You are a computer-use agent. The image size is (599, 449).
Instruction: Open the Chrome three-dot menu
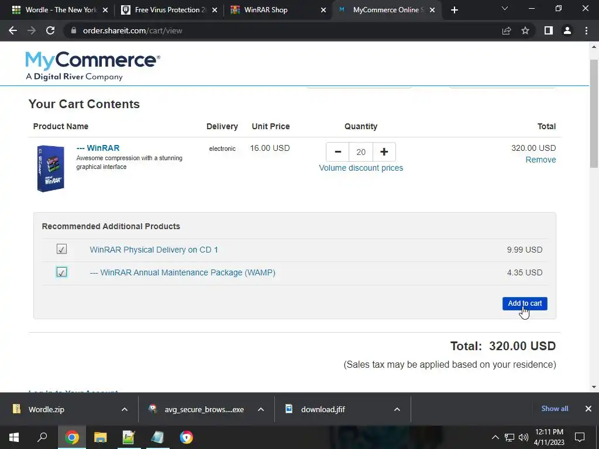(586, 30)
